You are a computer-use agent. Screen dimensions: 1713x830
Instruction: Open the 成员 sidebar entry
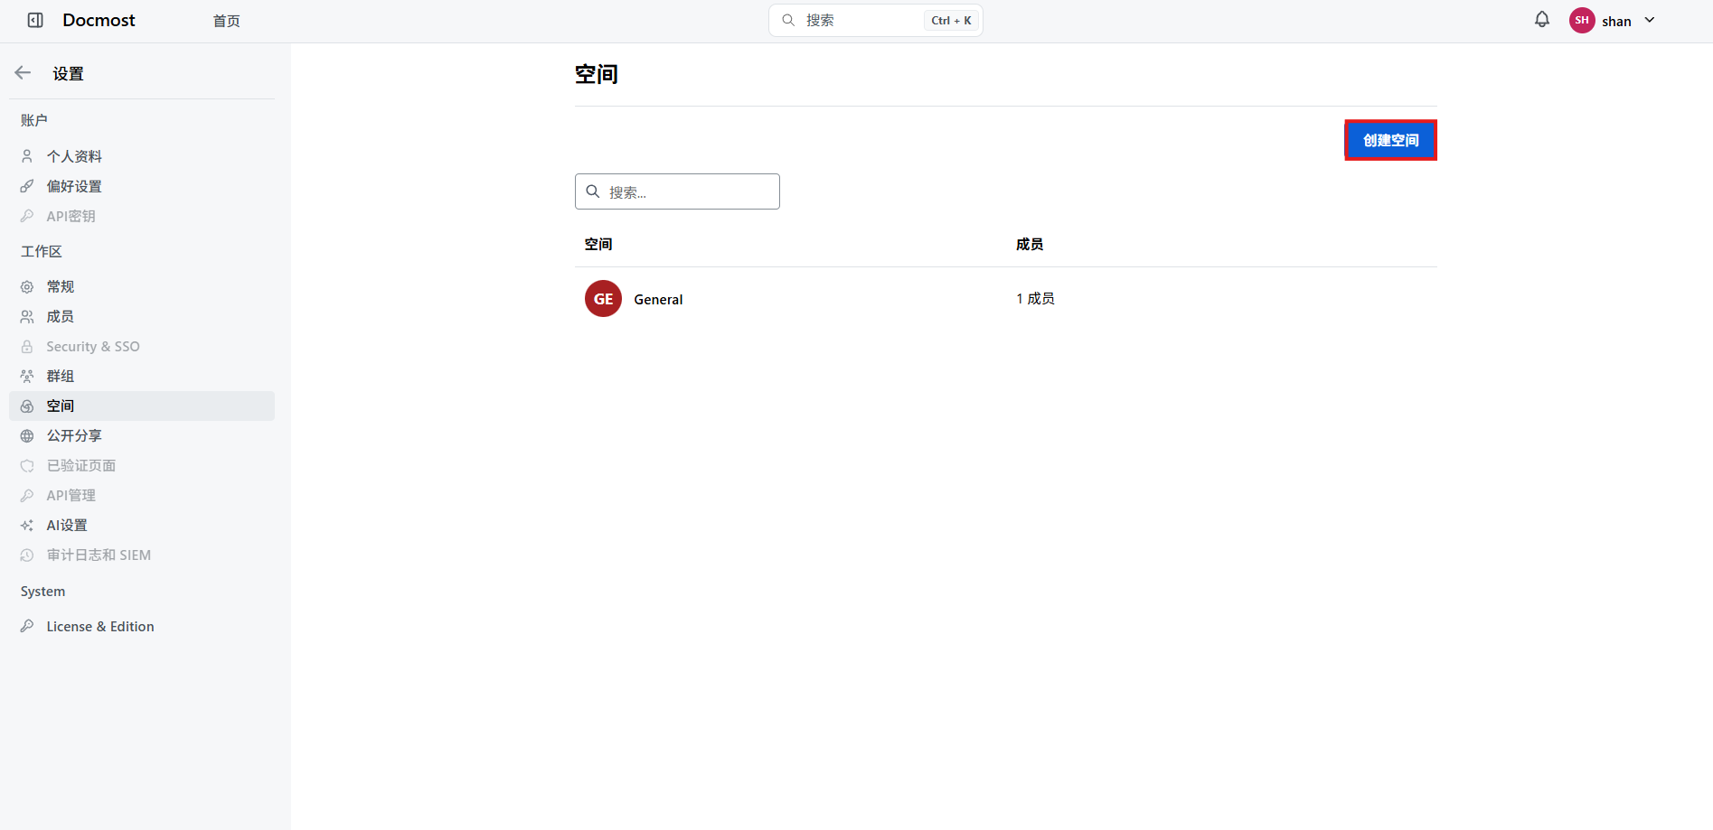point(142,316)
